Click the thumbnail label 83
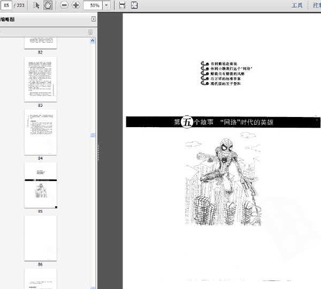The image size is (321, 289). click(40, 105)
